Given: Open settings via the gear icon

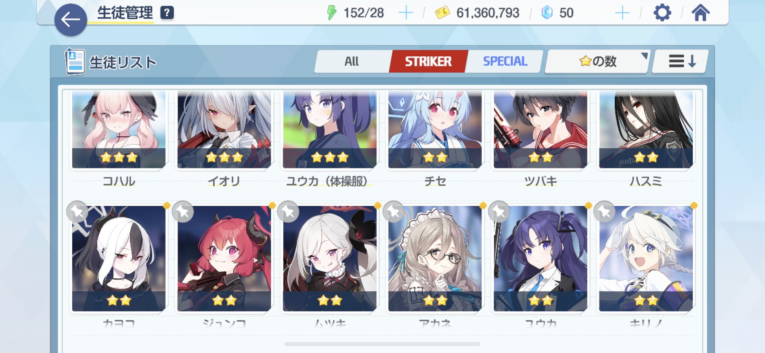Looking at the screenshot, I should (662, 13).
